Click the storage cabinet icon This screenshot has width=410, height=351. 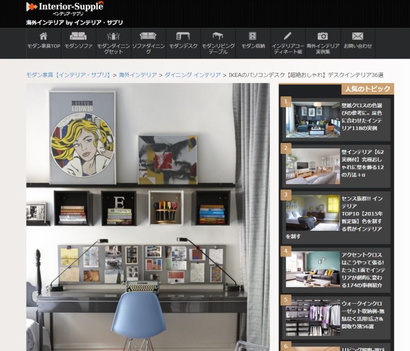253,36
